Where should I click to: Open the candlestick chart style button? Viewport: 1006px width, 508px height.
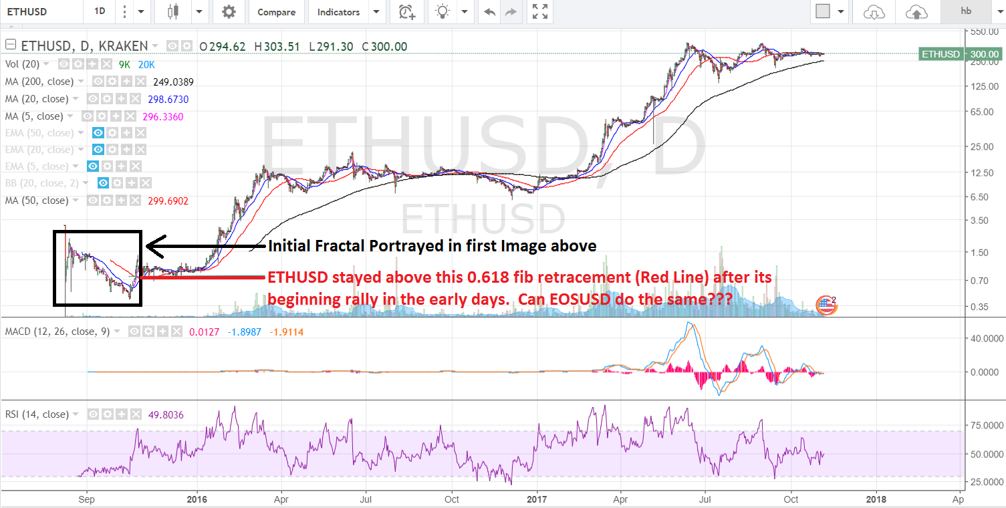point(174,12)
